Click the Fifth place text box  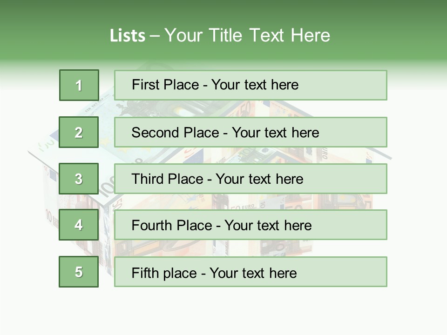[x=251, y=272]
